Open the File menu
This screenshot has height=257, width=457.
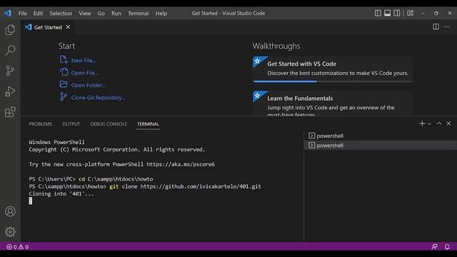(x=22, y=14)
